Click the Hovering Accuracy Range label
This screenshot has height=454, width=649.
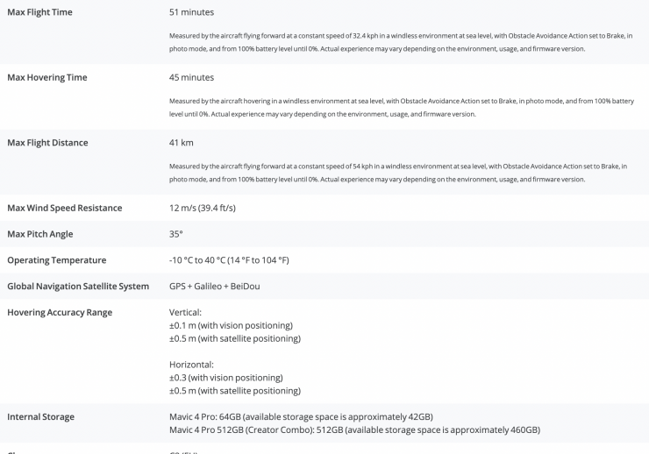tap(60, 312)
